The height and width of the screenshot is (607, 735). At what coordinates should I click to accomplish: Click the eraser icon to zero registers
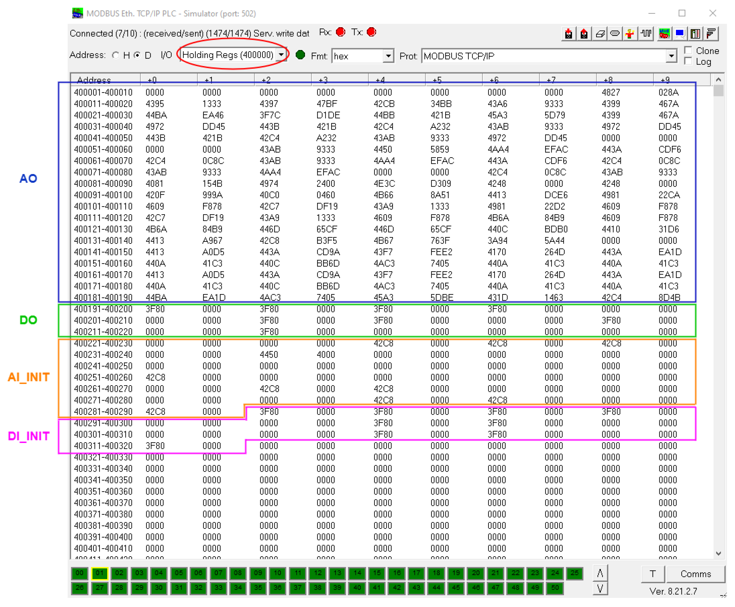[x=600, y=34]
